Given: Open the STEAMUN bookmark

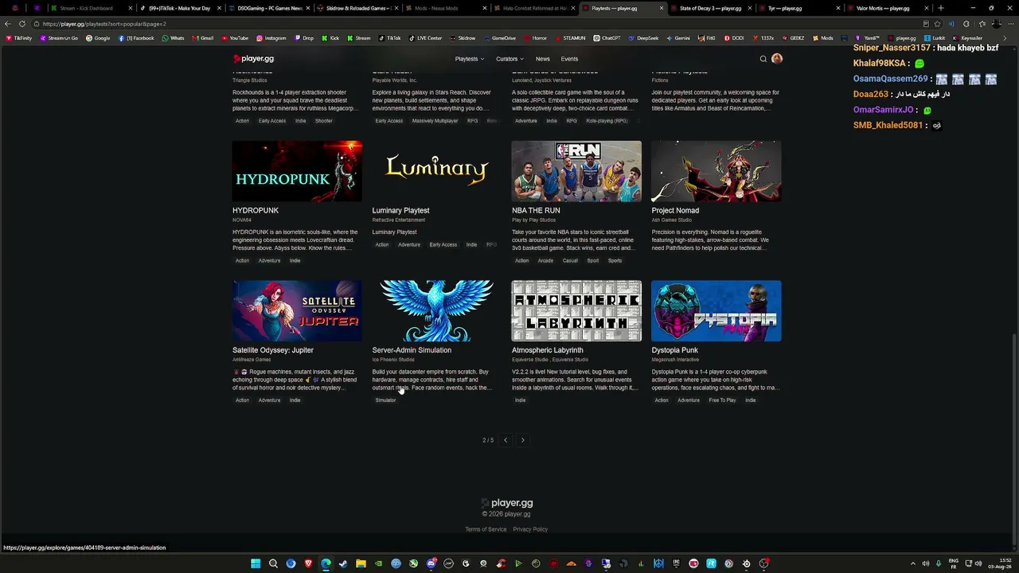Looking at the screenshot, I should tap(570, 38).
